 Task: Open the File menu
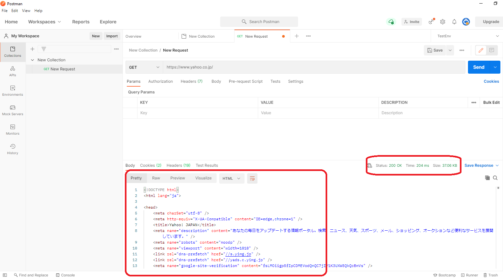point(5,11)
